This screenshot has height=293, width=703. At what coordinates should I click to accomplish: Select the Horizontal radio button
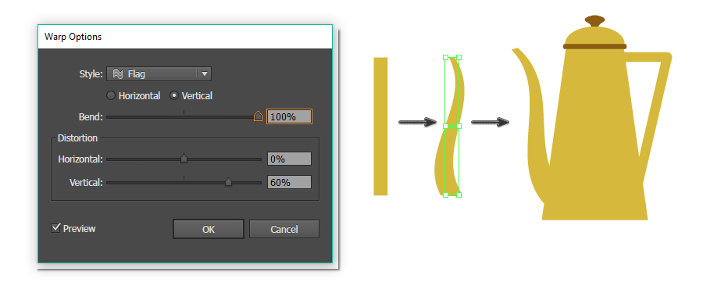coord(110,95)
